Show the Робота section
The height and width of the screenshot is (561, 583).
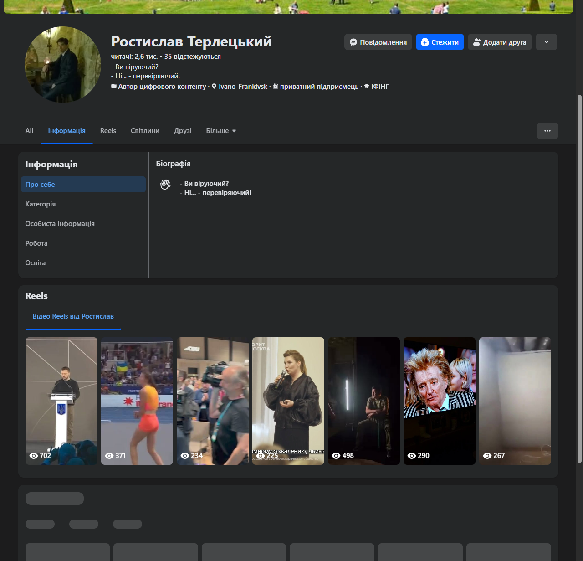click(83, 243)
